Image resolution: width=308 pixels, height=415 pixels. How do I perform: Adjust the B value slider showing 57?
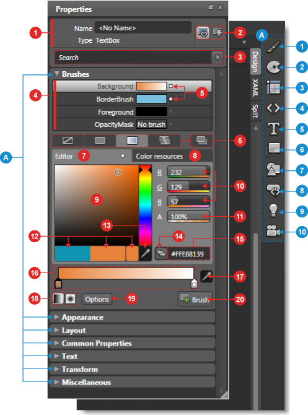point(188,202)
